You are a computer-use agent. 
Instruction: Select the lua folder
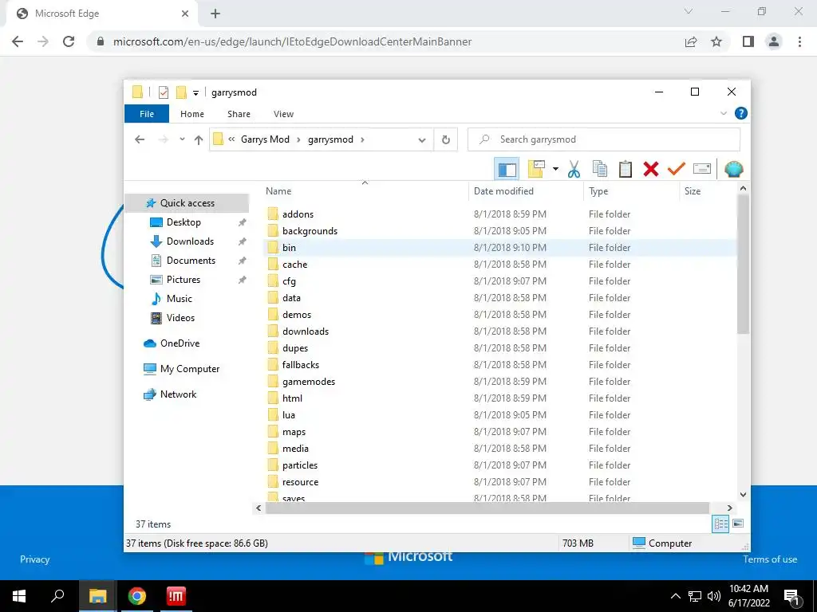[x=288, y=414]
